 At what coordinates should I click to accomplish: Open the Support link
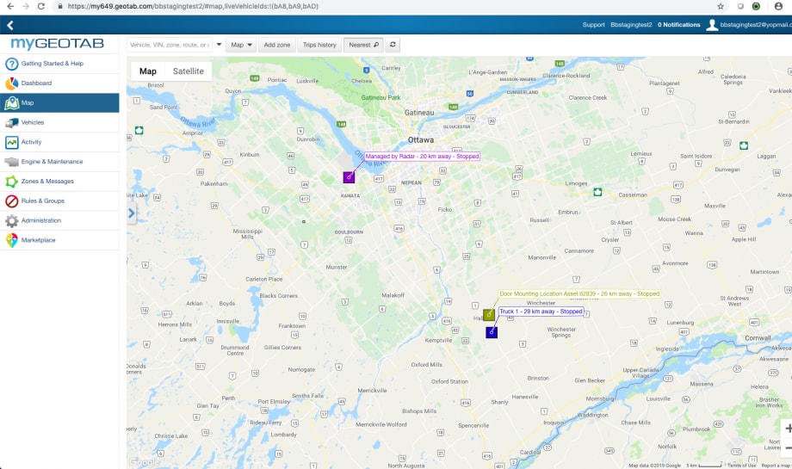click(x=593, y=25)
